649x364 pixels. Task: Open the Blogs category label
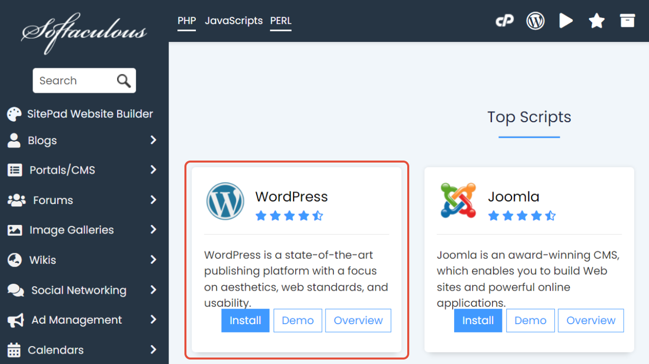tap(42, 141)
